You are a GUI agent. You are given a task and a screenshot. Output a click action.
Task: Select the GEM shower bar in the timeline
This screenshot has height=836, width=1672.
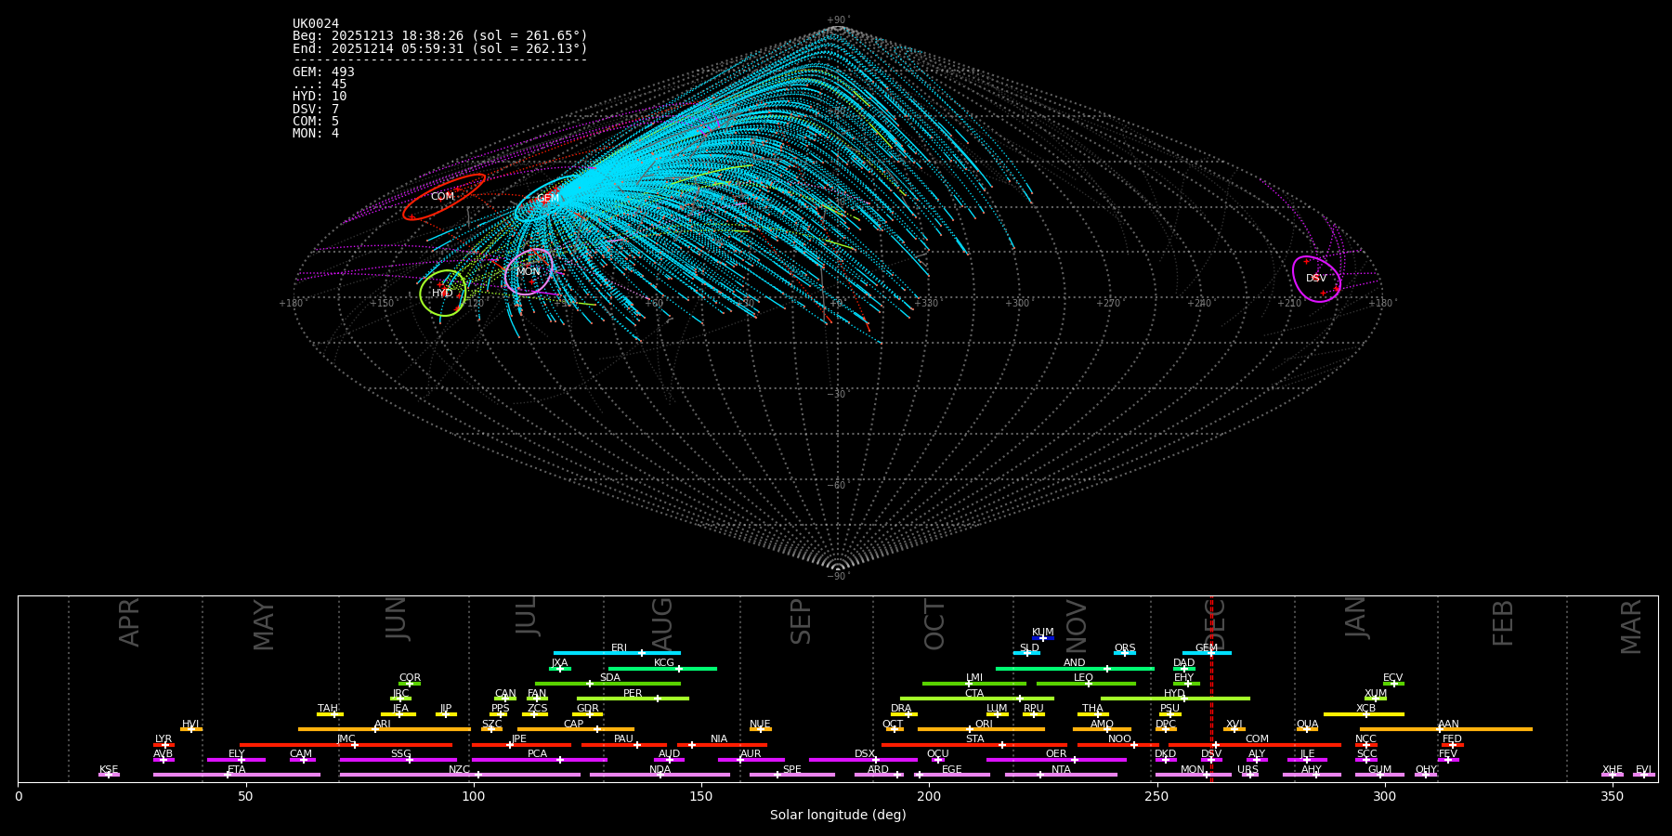1207,653
